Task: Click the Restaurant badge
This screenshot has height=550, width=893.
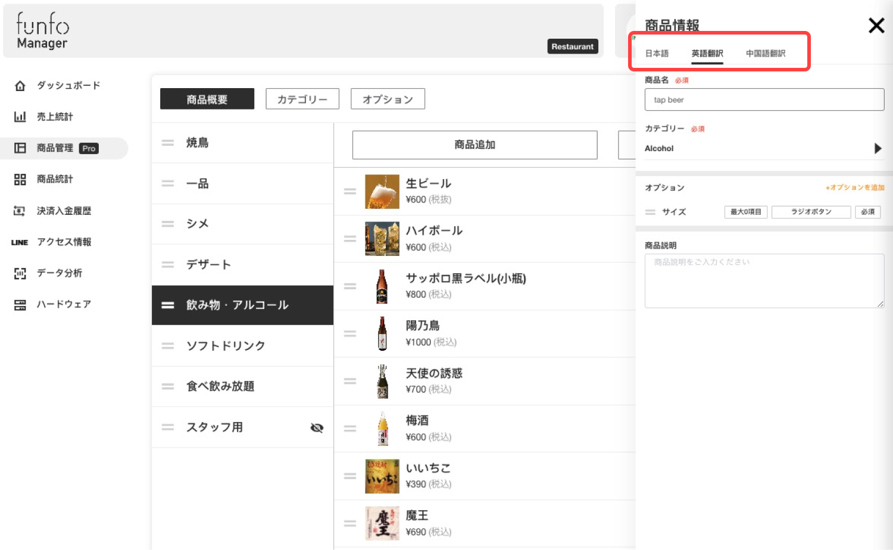Action: point(573,46)
